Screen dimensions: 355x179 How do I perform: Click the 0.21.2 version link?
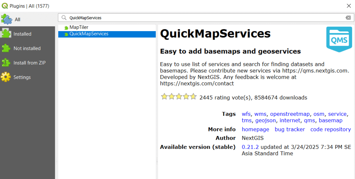click(250, 147)
